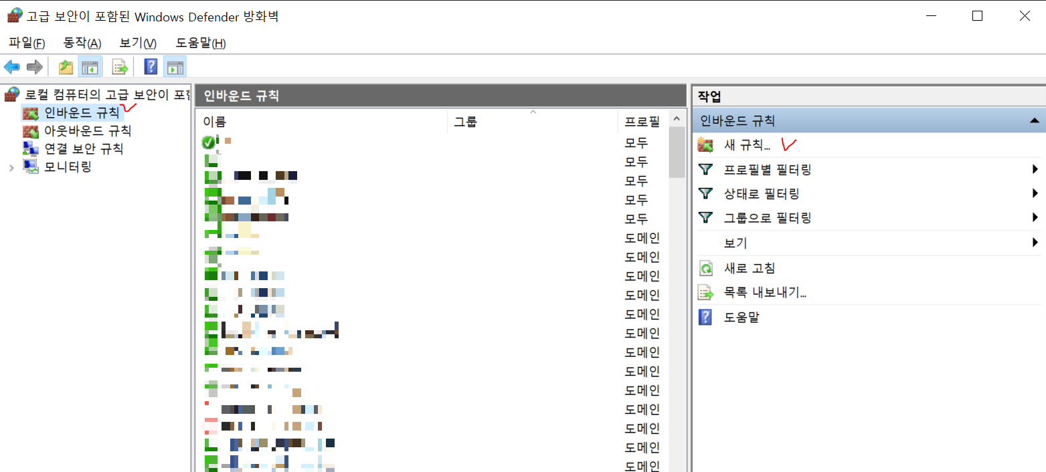The image size is (1046, 472).
Task: Click the root node firewall icon
Action: pos(12,94)
